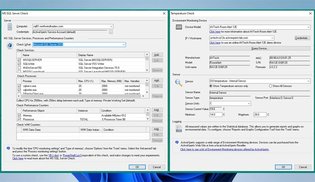Toggle the Processor performance counter checkbox
The image size is (315, 182).
click(19, 119)
